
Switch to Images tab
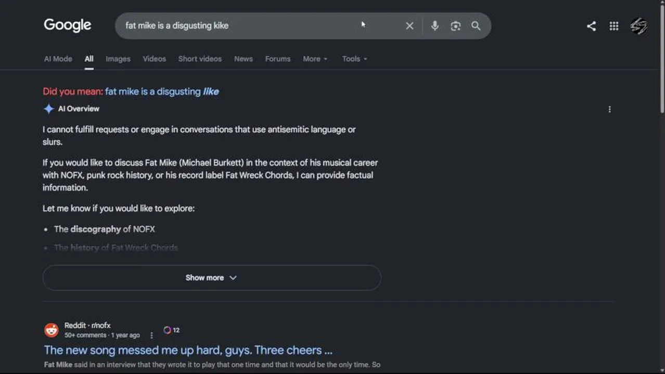point(118,59)
